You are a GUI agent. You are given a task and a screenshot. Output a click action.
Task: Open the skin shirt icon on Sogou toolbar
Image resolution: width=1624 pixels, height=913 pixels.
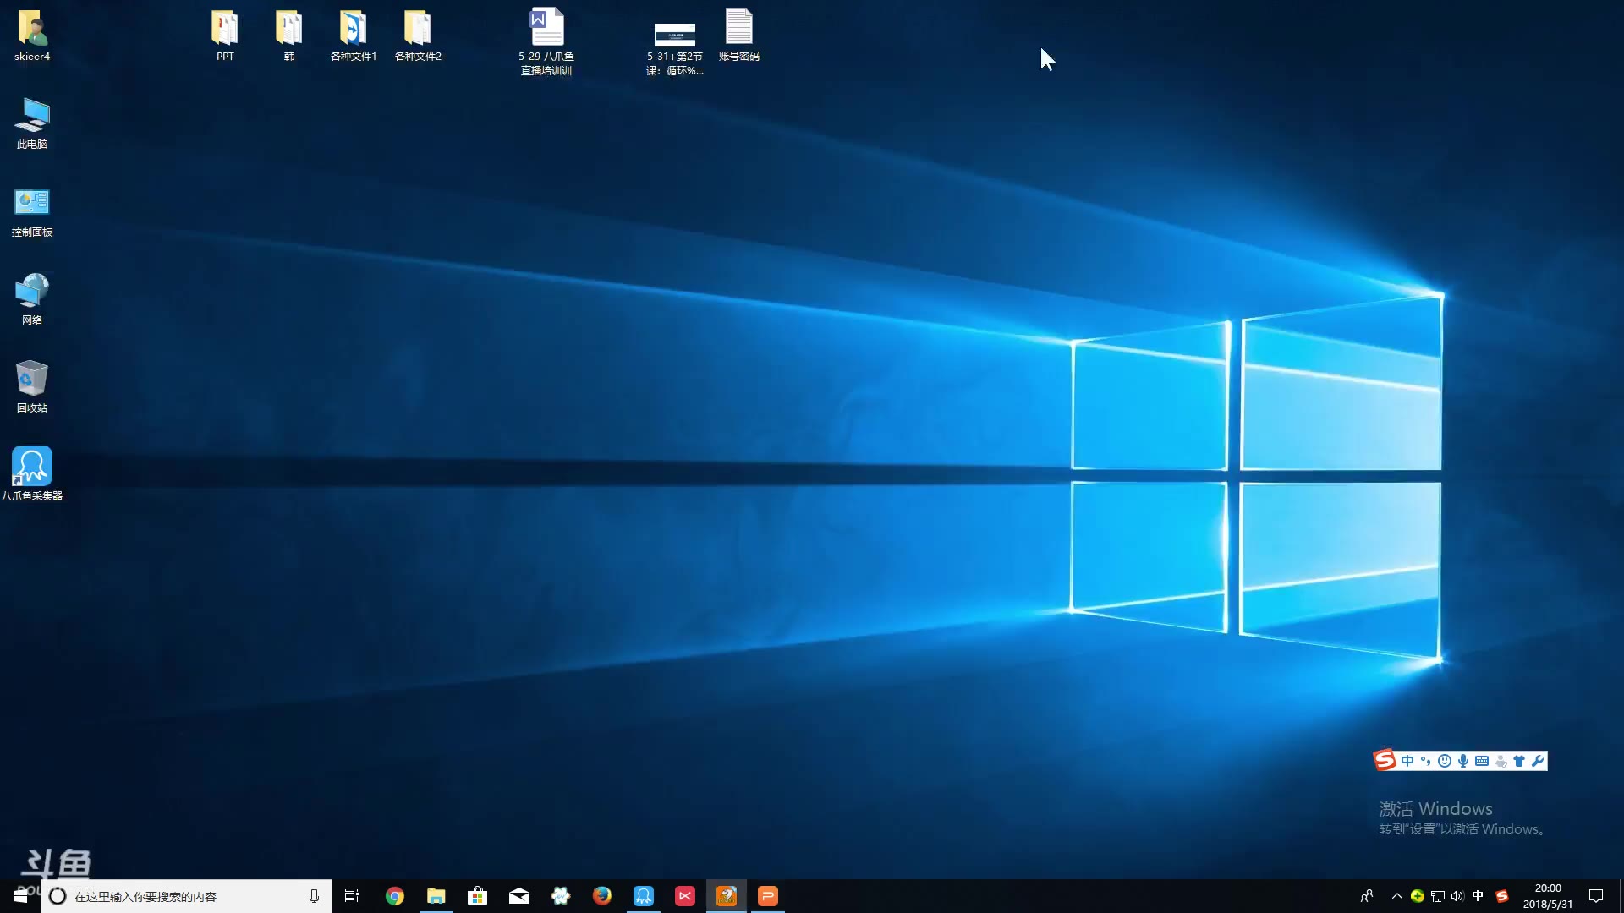1519,761
